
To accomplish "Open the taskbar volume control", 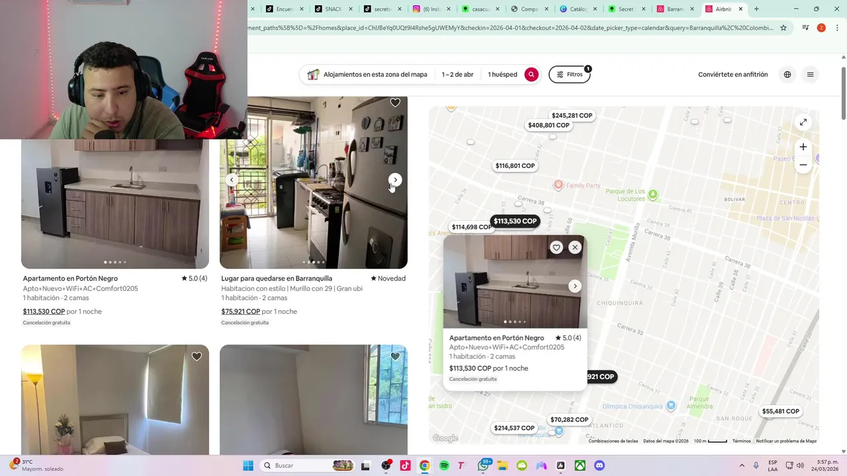I will [x=800, y=465].
